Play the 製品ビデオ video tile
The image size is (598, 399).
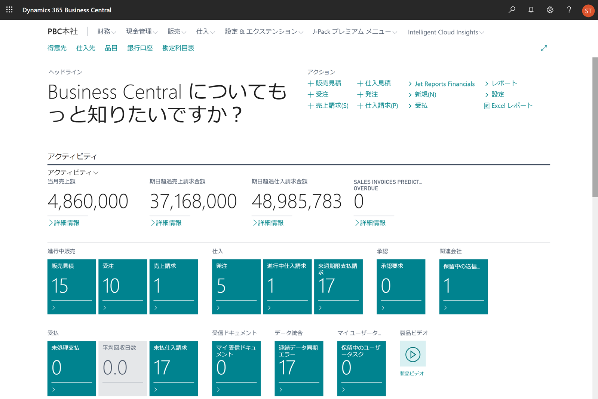click(413, 354)
